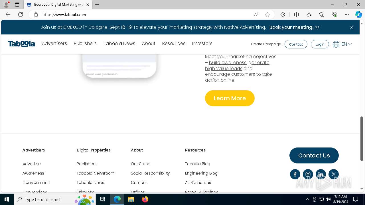
Task: Dismiss the DMEXCO announcement banner
Action: pos(352,27)
